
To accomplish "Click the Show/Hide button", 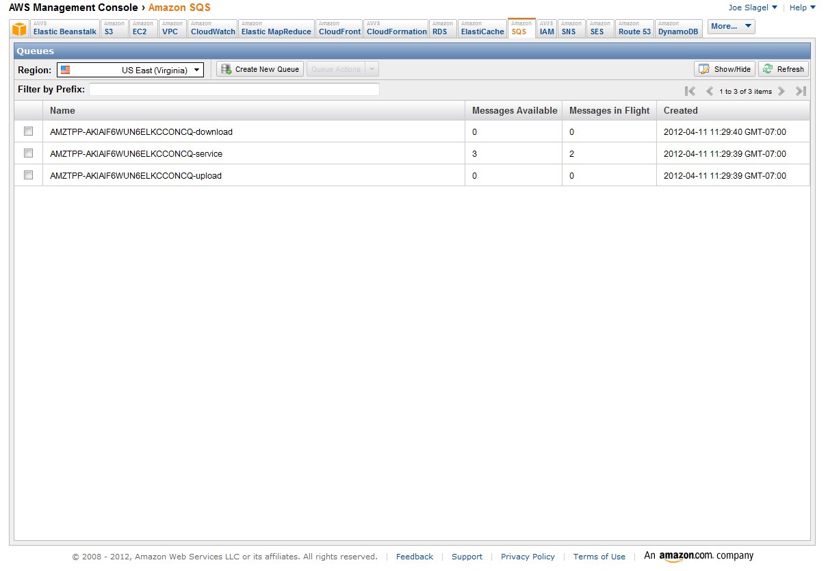I will coord(725,69).
